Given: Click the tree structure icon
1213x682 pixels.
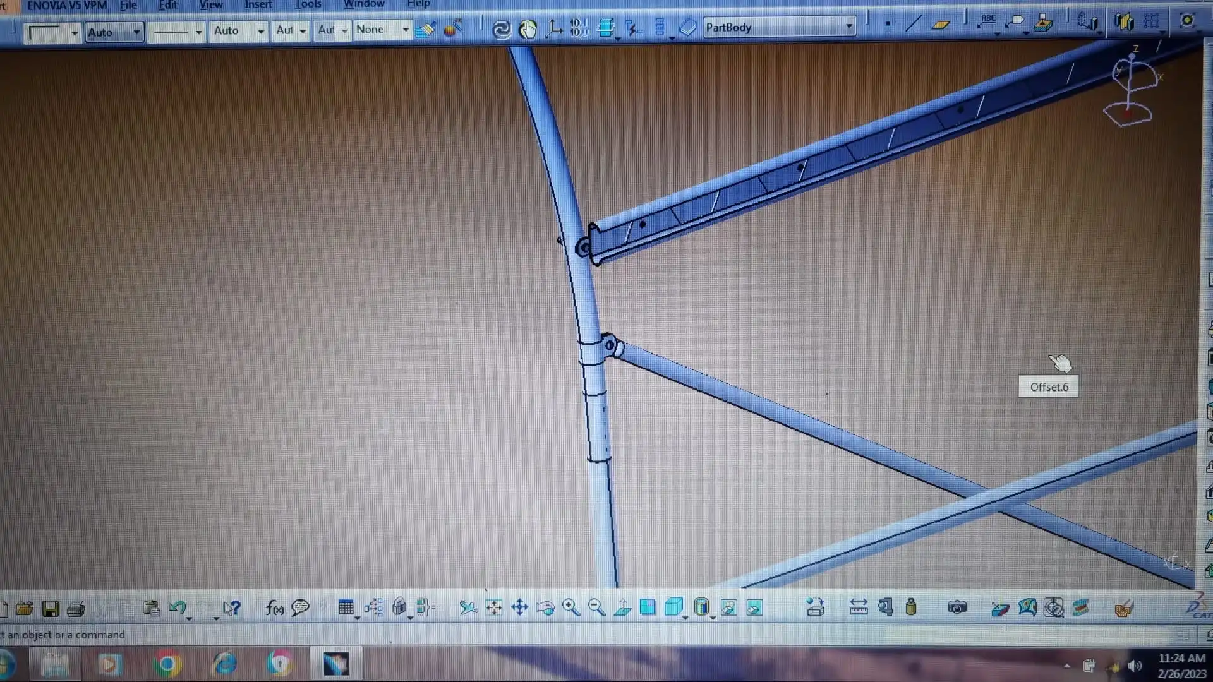Looking at the screenshot, I should (373, 607).
